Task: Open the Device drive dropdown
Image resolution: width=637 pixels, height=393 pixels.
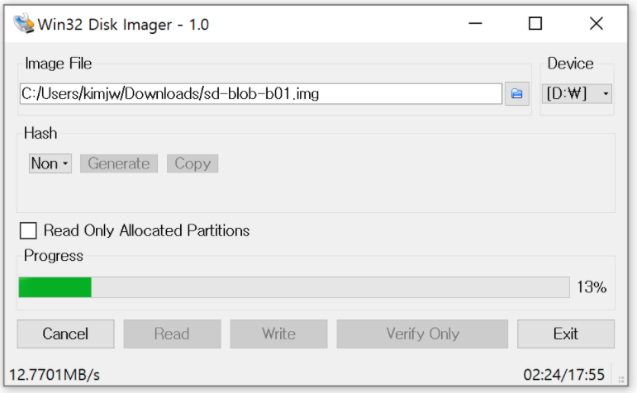Action: [577, 94]
